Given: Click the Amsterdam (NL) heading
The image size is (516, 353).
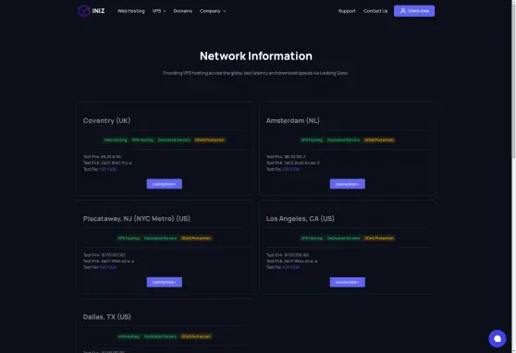Looking at the screenshot, I should point(292,121).
